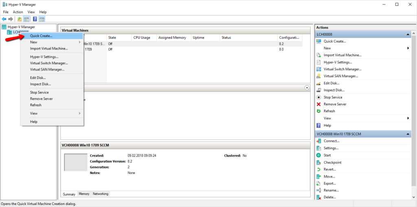Viewport: 417px width, 207px height.
Task: Choose Inspect Disk in the context menu
Action: click(x=52, y=84)
